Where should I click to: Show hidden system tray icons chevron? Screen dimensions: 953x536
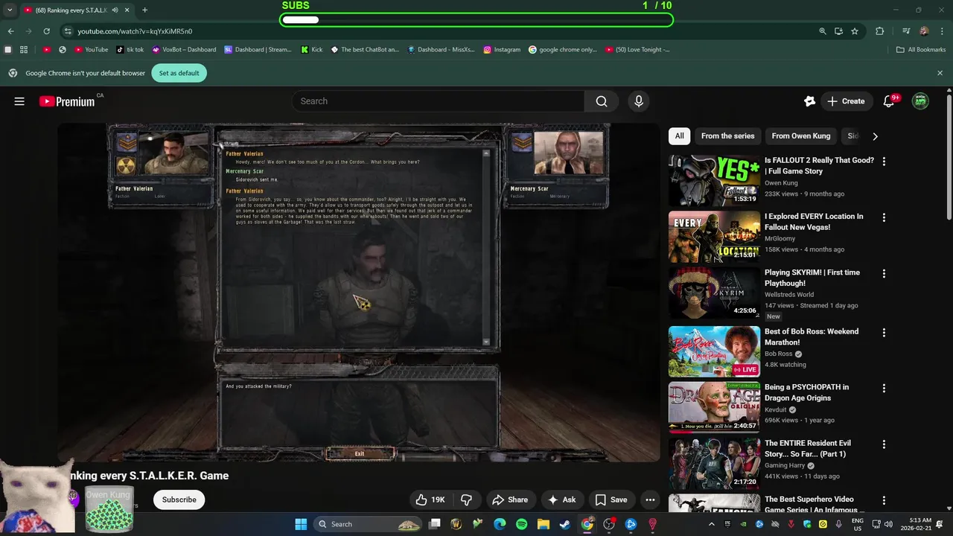711,524
